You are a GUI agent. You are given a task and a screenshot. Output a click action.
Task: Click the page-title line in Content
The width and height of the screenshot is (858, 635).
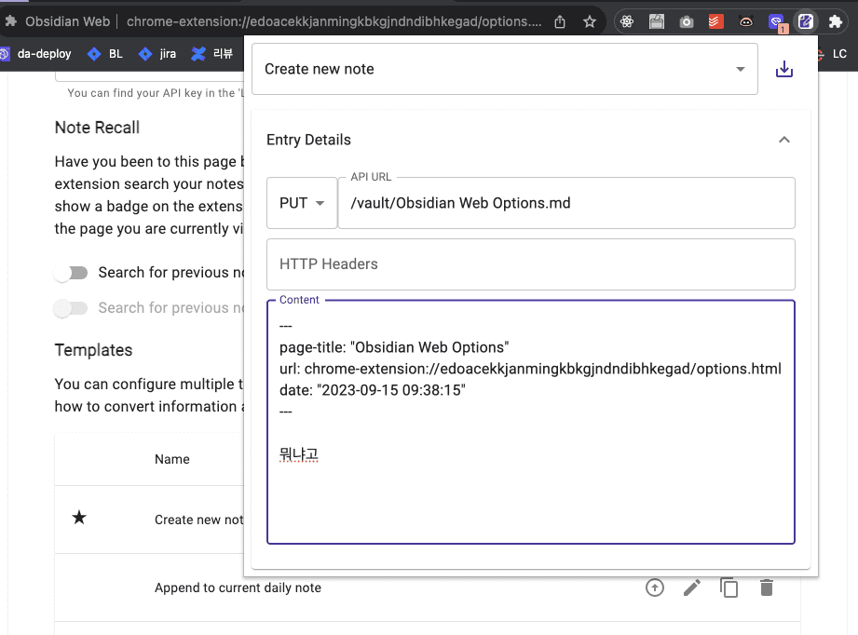[394, 347]
